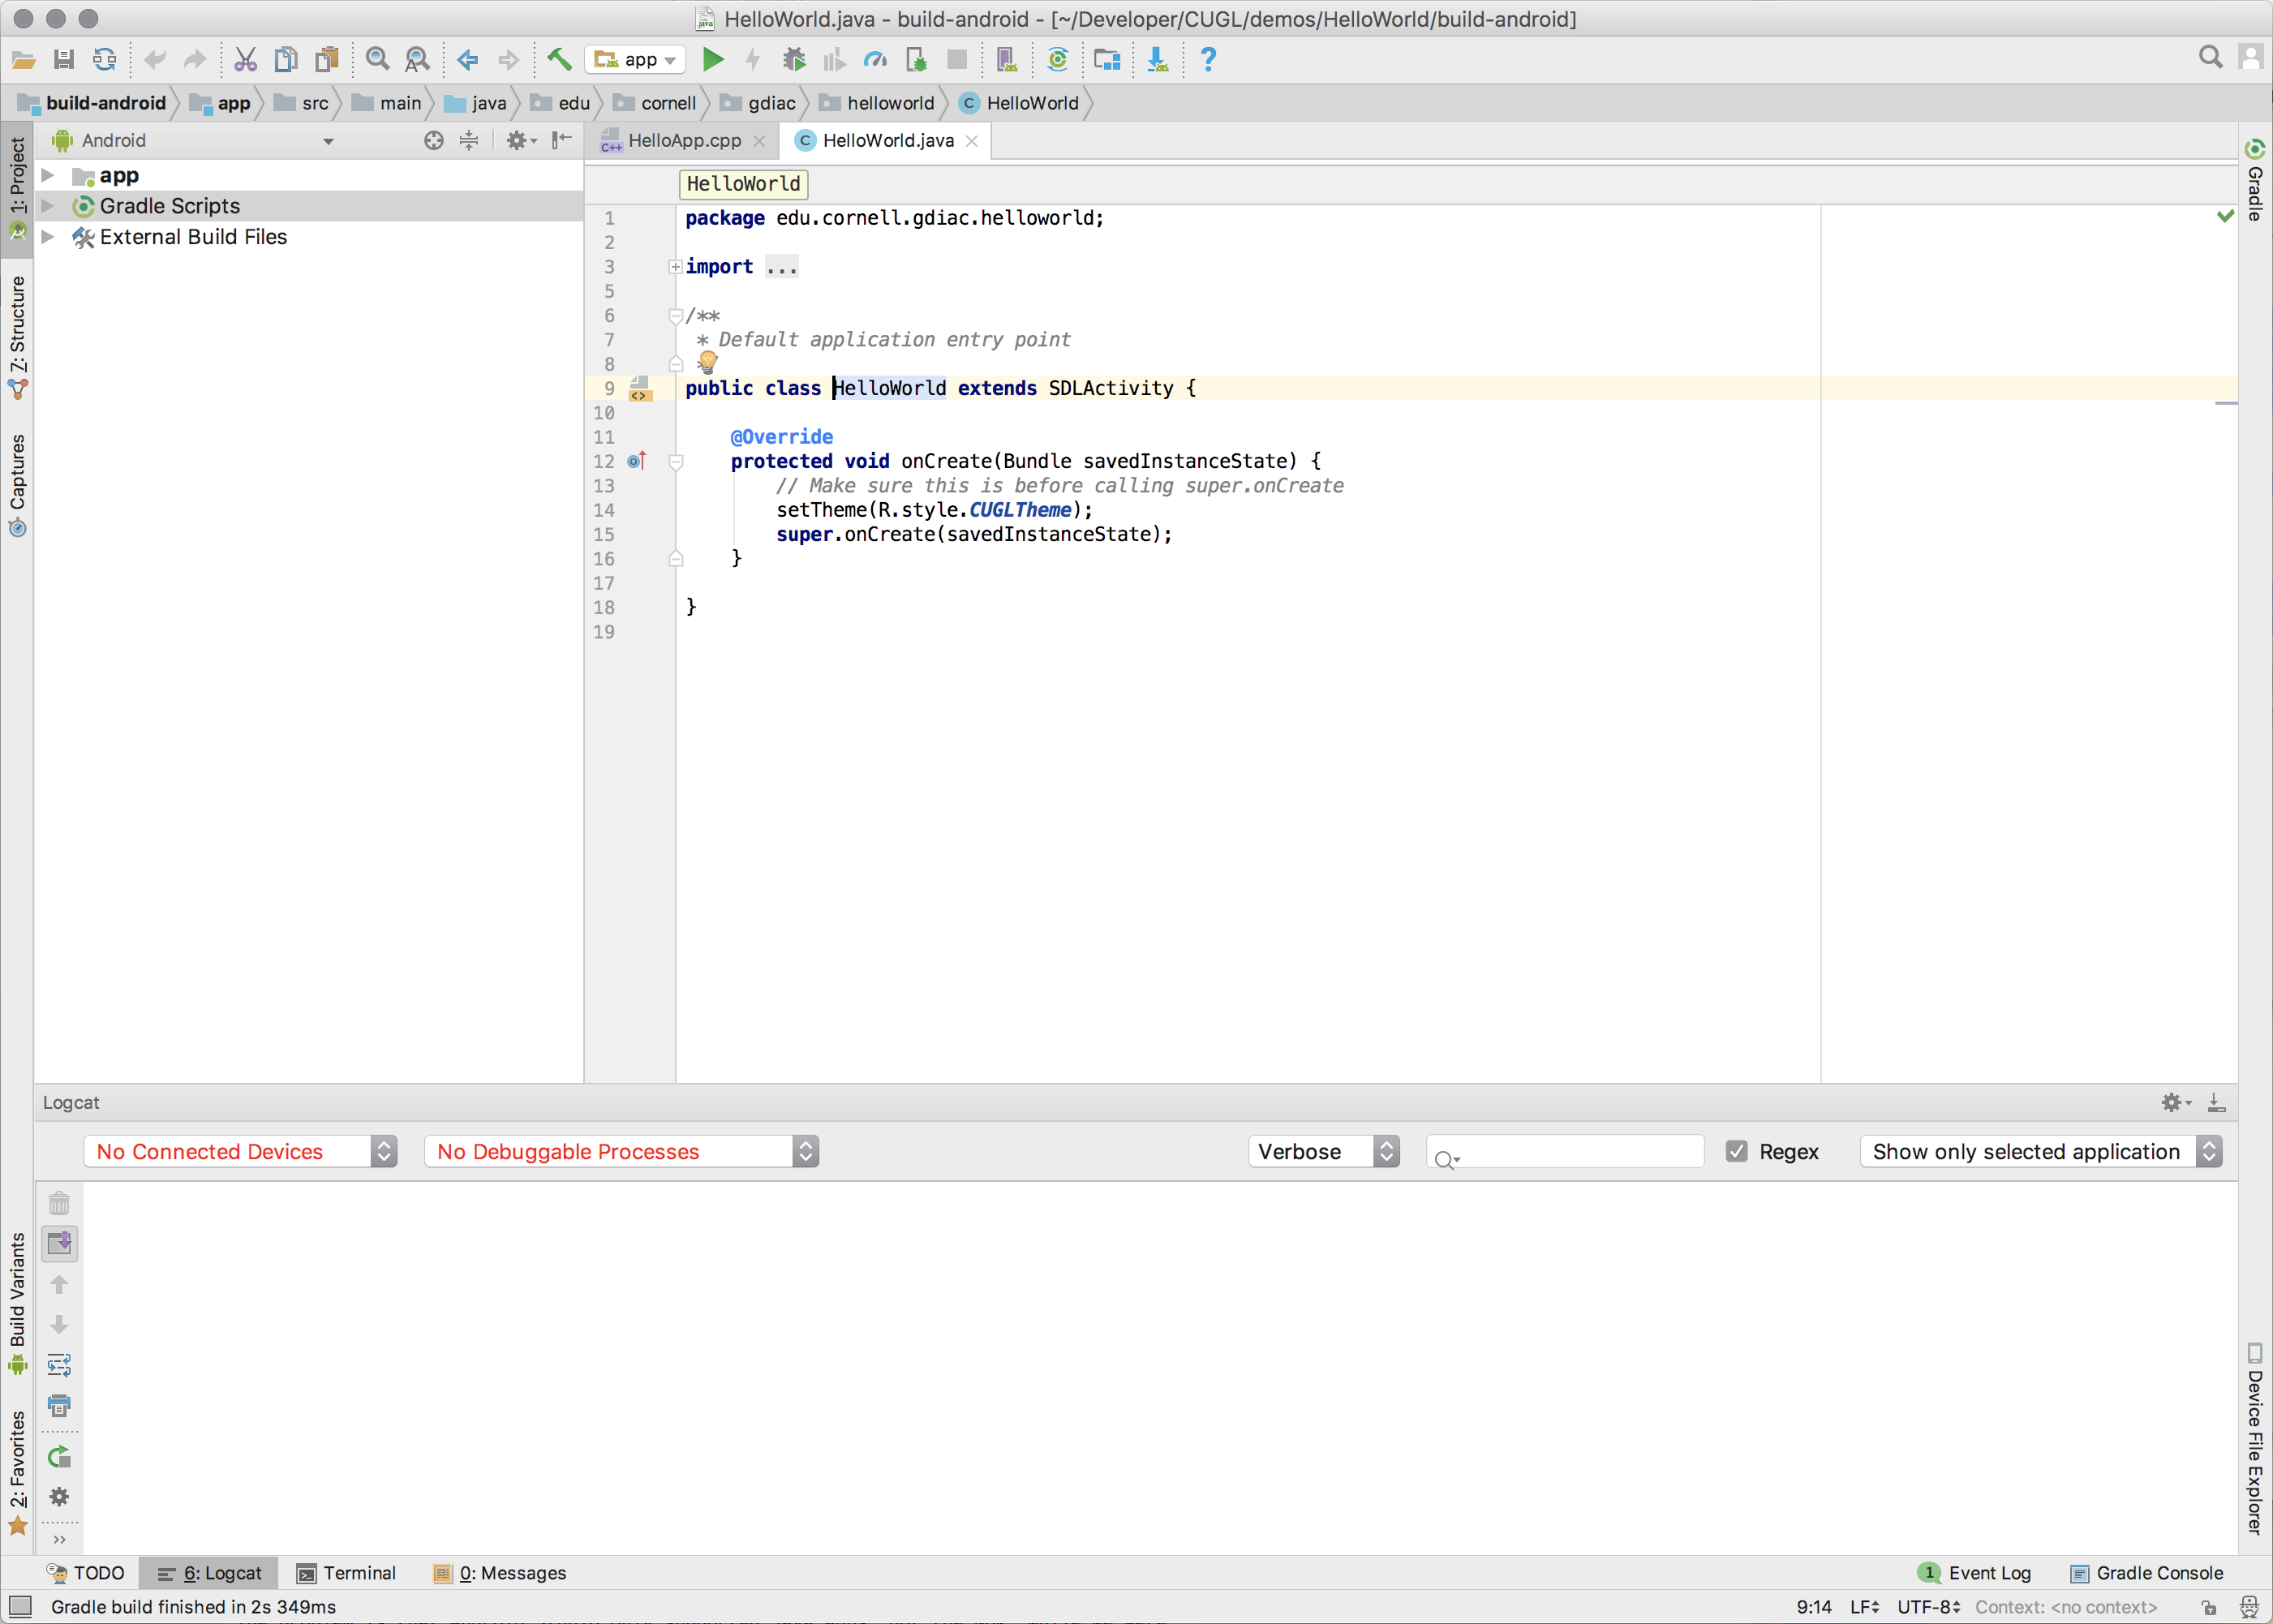Viewport: 2273px width, 1624px height.
Task: Click Sync Project with Gradle Files icon
Action: coord(1057,60)
